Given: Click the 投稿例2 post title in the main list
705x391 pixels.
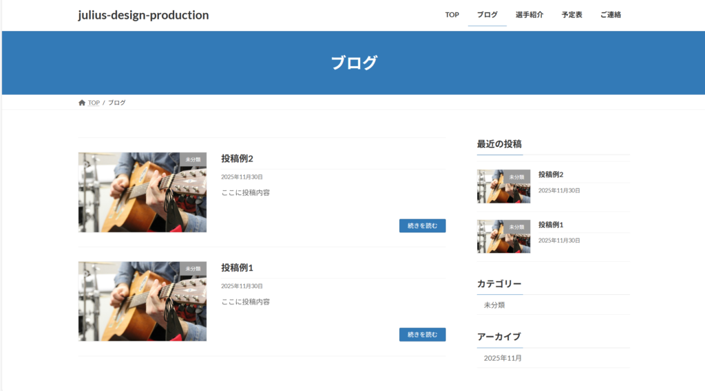Looking at the screenshot, I should coord(237,159).
